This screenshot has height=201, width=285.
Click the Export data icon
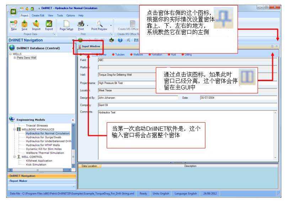click(49, 24)
